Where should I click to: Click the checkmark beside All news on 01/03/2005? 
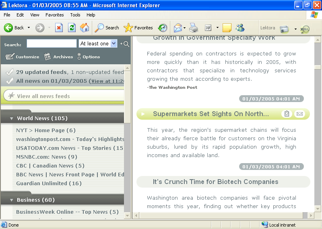[9, 81]
